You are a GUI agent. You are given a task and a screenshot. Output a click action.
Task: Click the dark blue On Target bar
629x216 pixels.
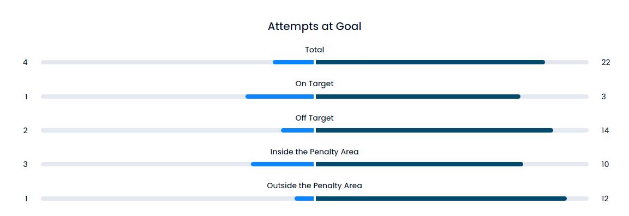click(x=418, y=97)
